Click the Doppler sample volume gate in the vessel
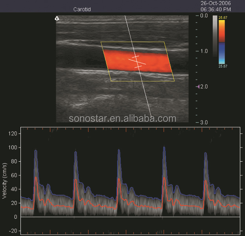 137,62
